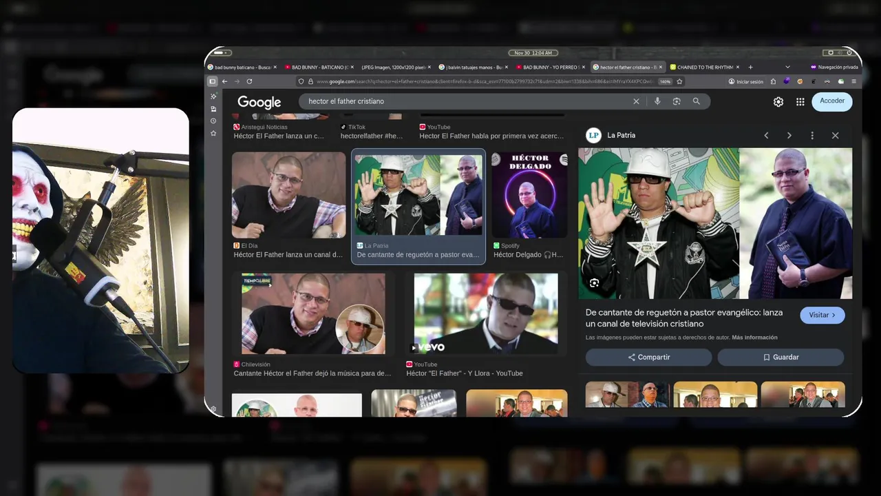Open bookmarks star in the sidebar
Viewport: 881px width, 496px height.
[213, 133]
